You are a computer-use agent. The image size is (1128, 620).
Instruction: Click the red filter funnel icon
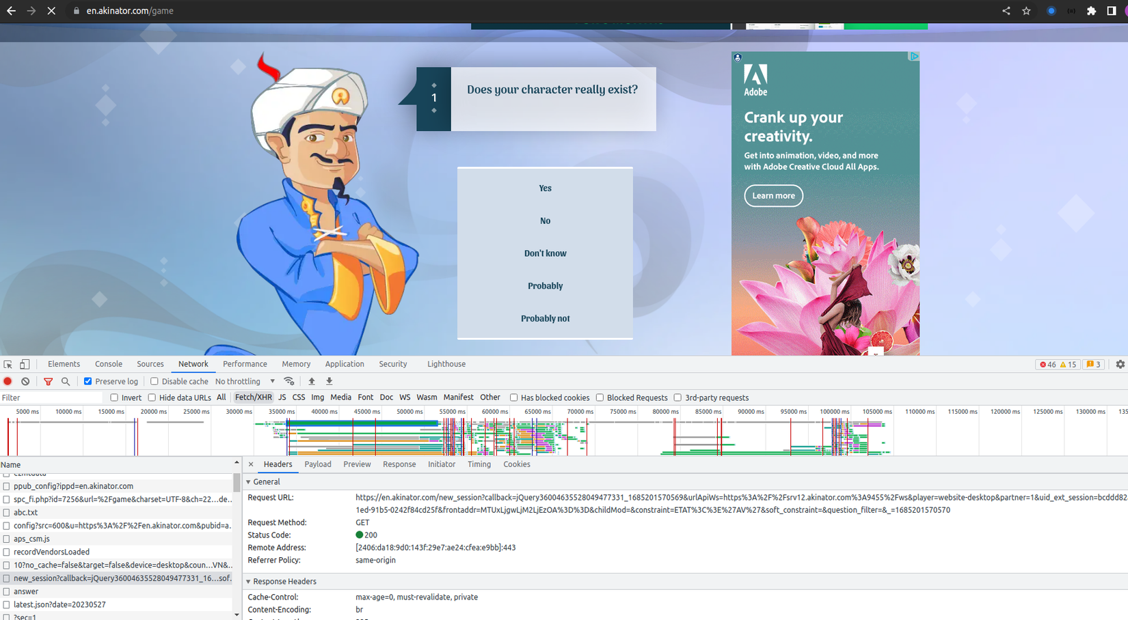click(x=48, y=382)
